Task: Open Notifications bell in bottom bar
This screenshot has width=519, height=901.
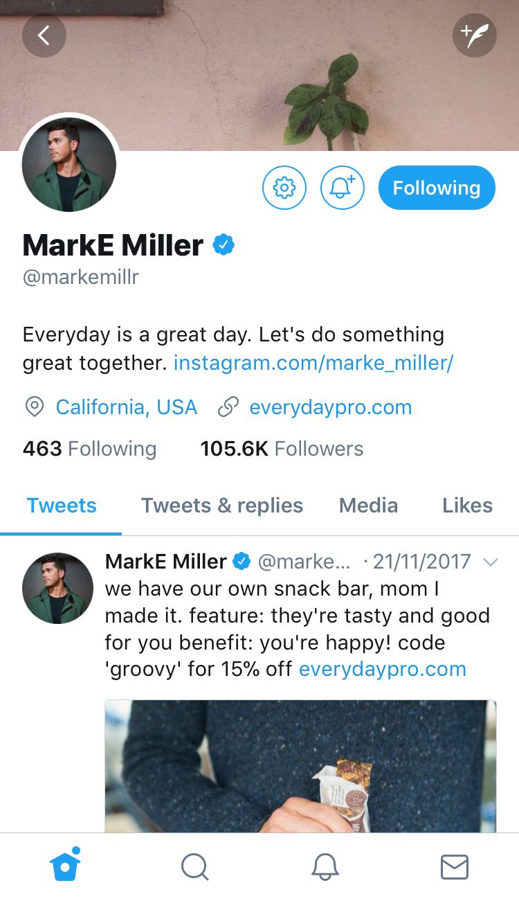Action: pos(325,866)
